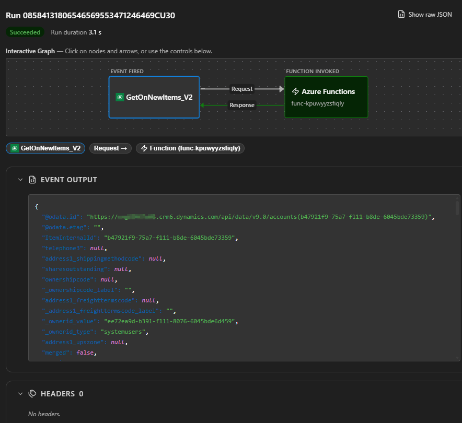Image resolution: width=462 pixels, height=423 pixels.
Task: Click the Dataverse icon in GetOnNewItems_V2 pill
Action: pos(15,148)
